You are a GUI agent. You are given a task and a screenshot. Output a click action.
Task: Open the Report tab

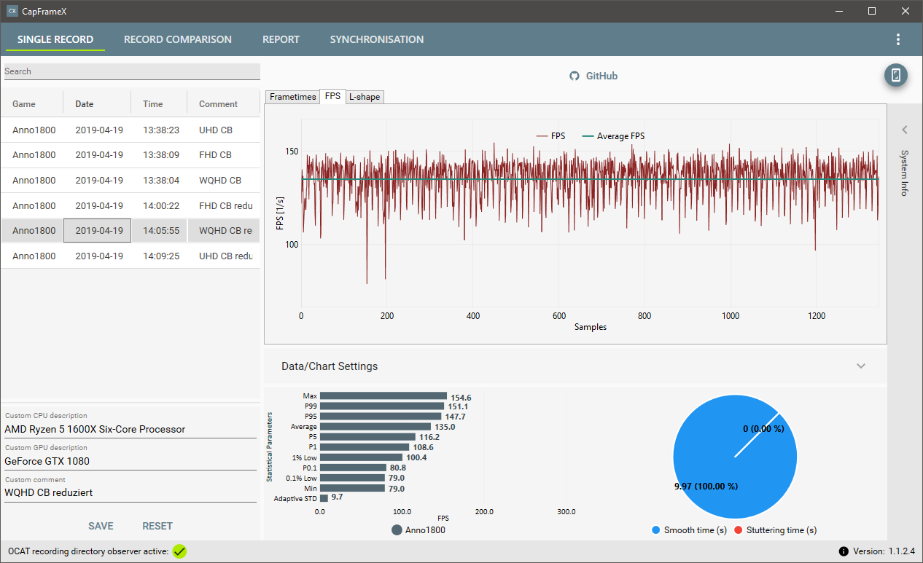[281, 39]
